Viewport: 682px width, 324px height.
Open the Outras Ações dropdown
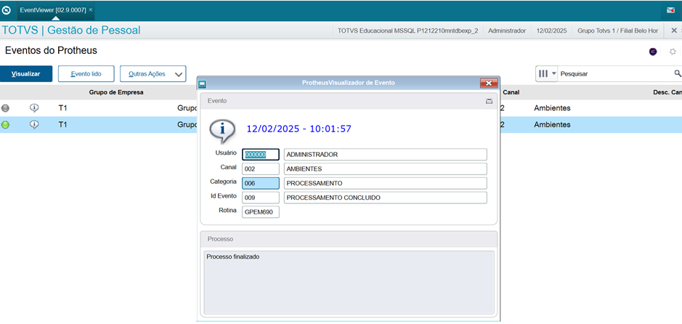[x=153, y=74]
